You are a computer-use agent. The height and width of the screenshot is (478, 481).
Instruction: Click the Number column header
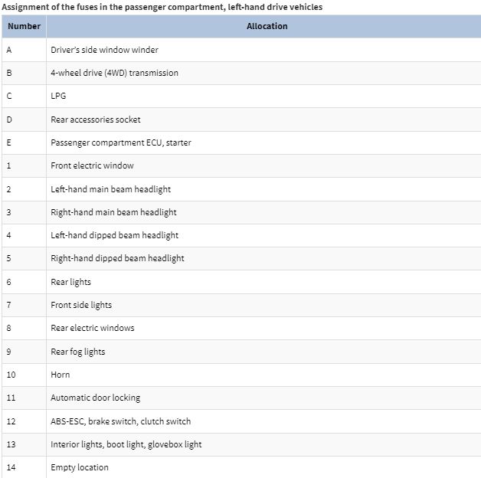[x=24, y=26]
